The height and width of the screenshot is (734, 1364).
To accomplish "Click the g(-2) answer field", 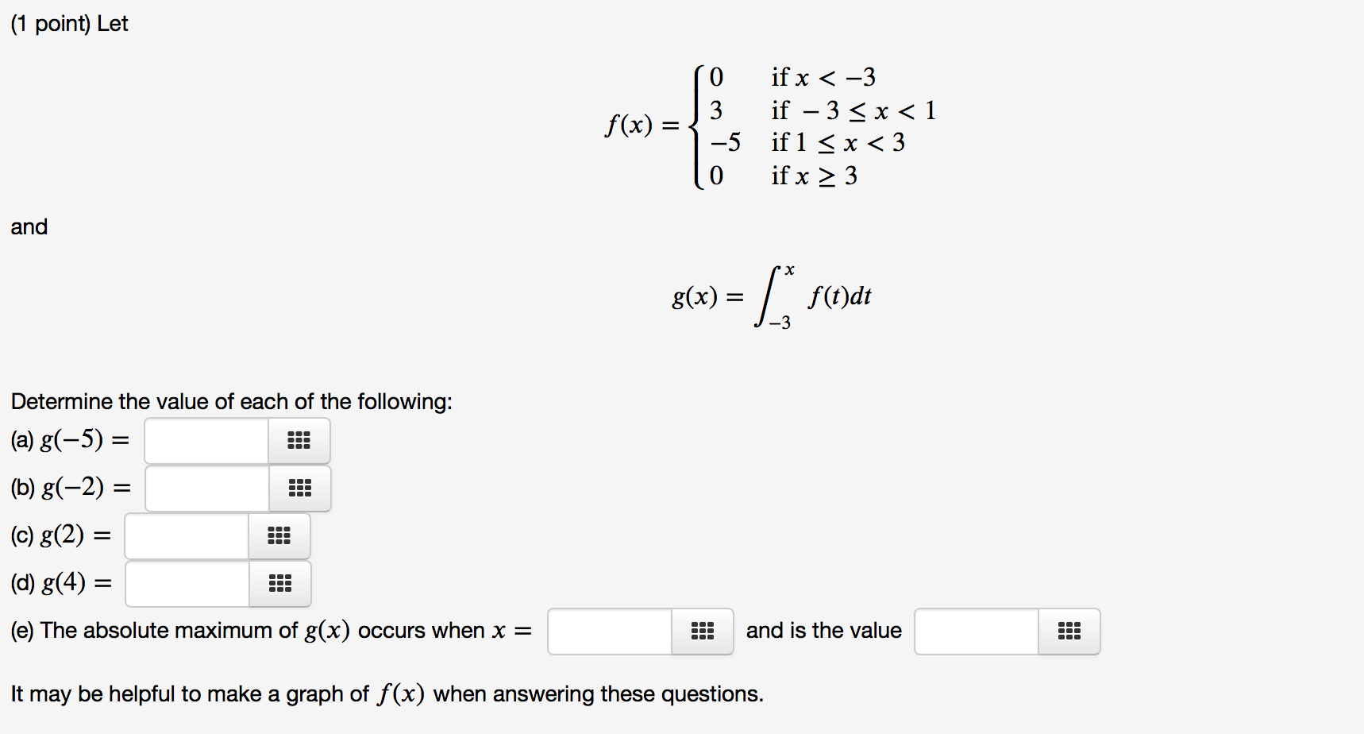I will tap(206, 489).
